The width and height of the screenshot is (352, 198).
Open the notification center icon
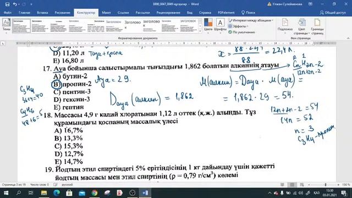tap(344, 193)
